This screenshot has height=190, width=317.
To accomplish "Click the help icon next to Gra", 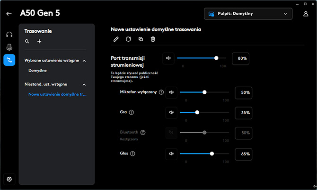I will point(132,112).
